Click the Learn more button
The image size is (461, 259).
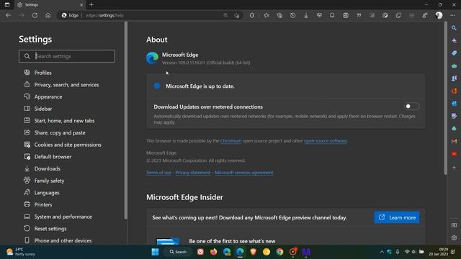coord(397,217)
